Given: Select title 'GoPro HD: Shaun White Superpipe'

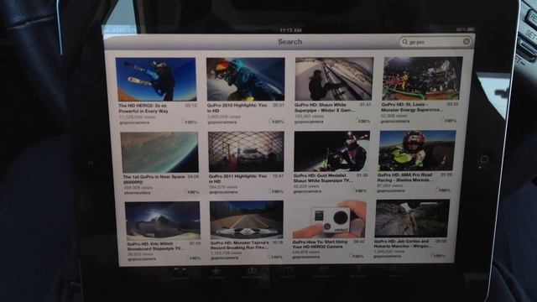Looking at the screenshot, I should [x=325, y=107].
